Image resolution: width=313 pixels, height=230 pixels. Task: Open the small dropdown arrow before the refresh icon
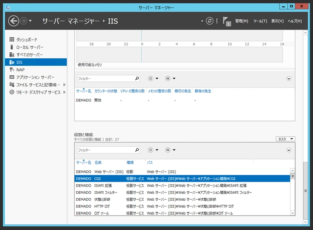point(202,21)
